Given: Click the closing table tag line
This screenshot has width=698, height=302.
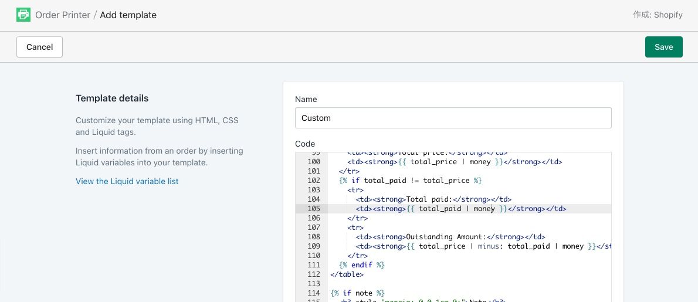Looking at the screenshot, I should point(347,274).
